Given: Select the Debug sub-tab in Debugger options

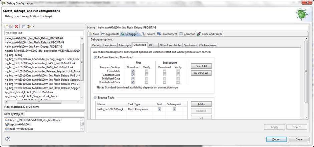Looking at the screenshot, I should [x=96, y=45].
